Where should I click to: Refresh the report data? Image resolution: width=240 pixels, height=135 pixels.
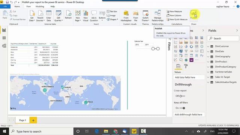pos(68,15)
